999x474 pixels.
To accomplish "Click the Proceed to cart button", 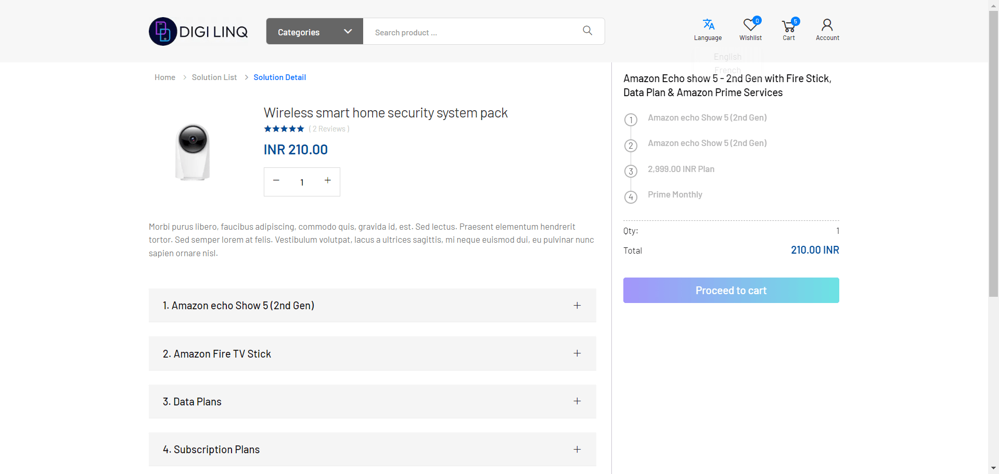I will 731,290.
